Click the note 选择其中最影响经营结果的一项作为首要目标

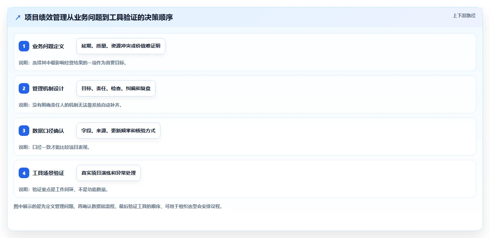[x=73, y=63]
